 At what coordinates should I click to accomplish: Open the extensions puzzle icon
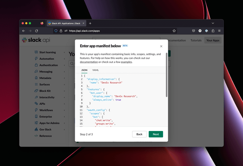[x=213, y=31]
